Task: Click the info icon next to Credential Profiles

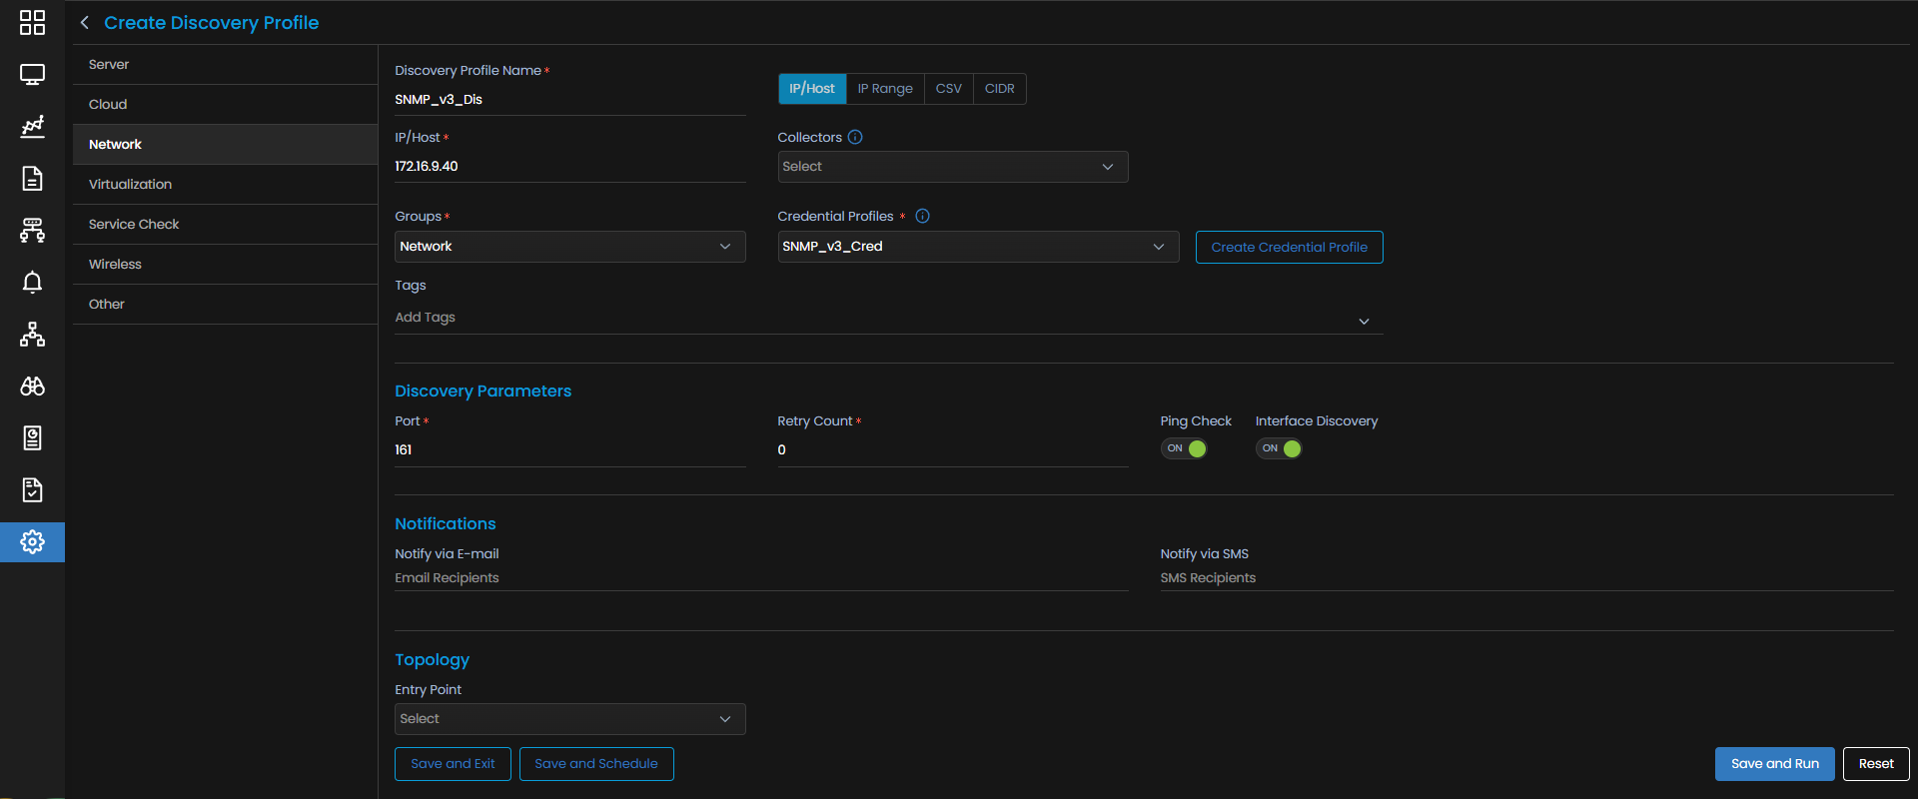Action: coord(922,216)
